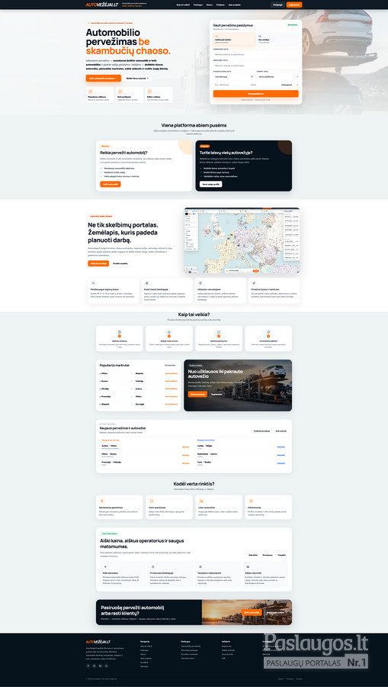388x687 pixels.
Task: Click the truck icon on Laisvi autovežiai card
Action: (x=200, y=501)
